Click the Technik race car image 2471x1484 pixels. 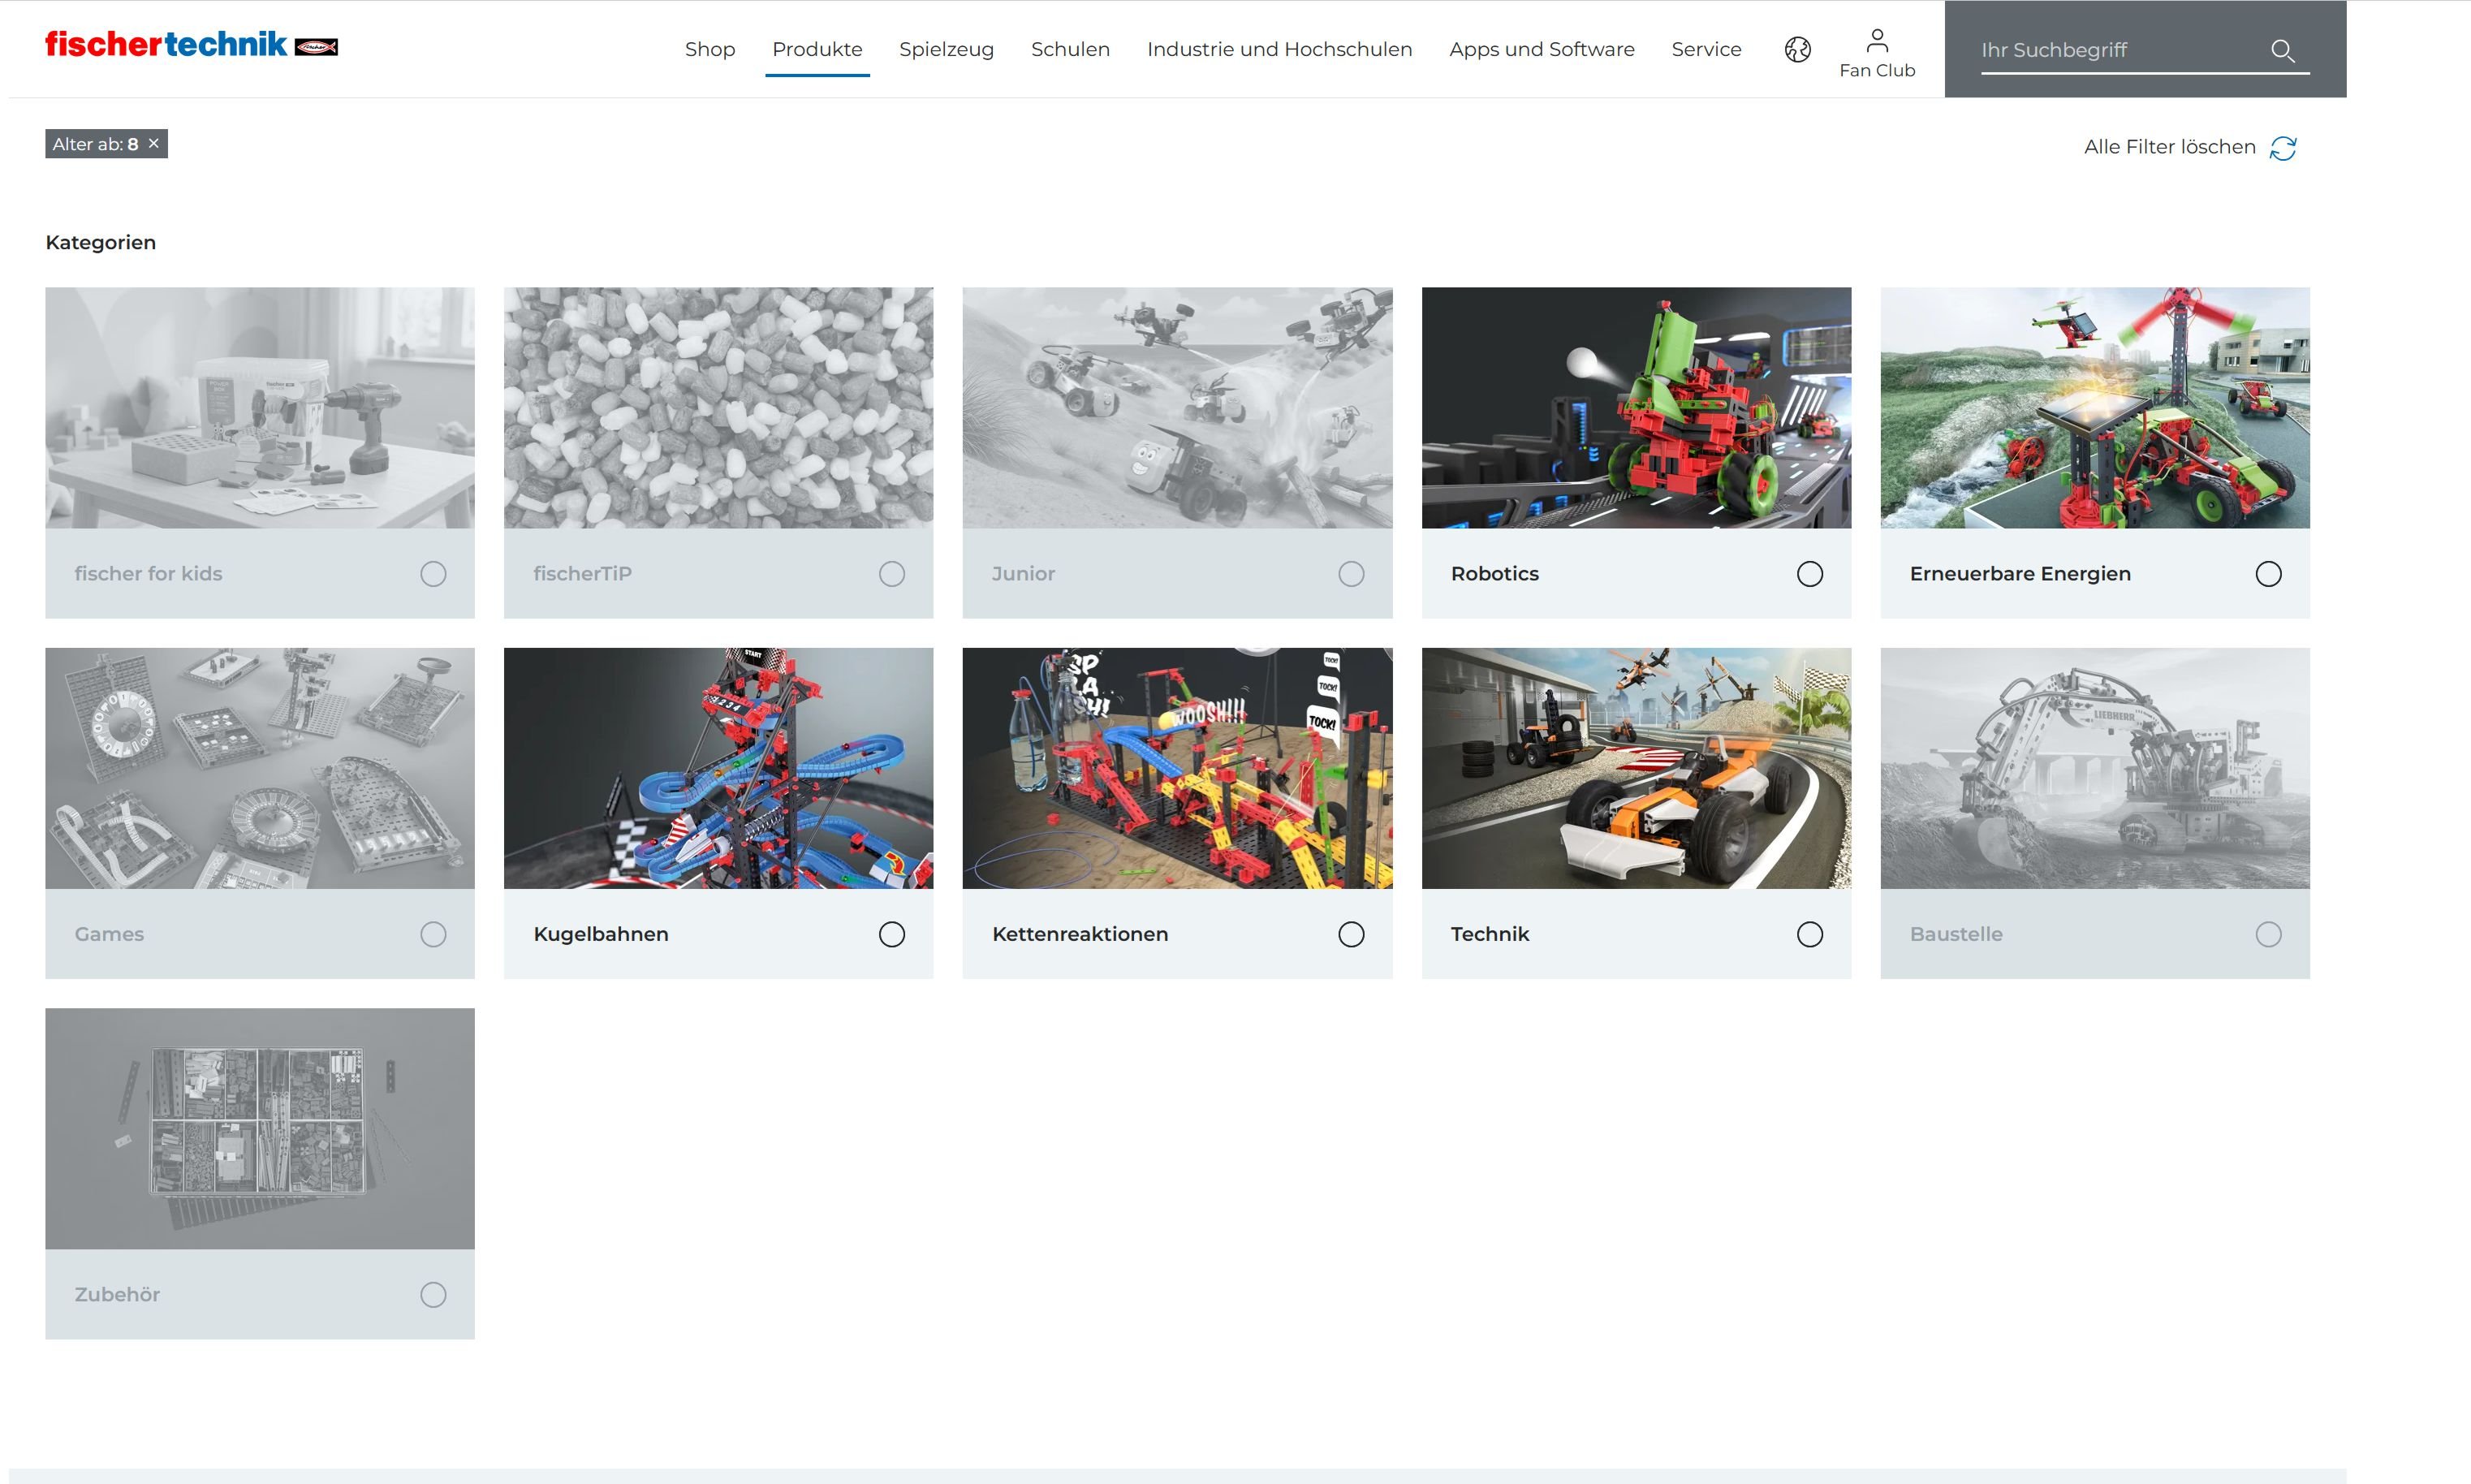(1636, 768)
